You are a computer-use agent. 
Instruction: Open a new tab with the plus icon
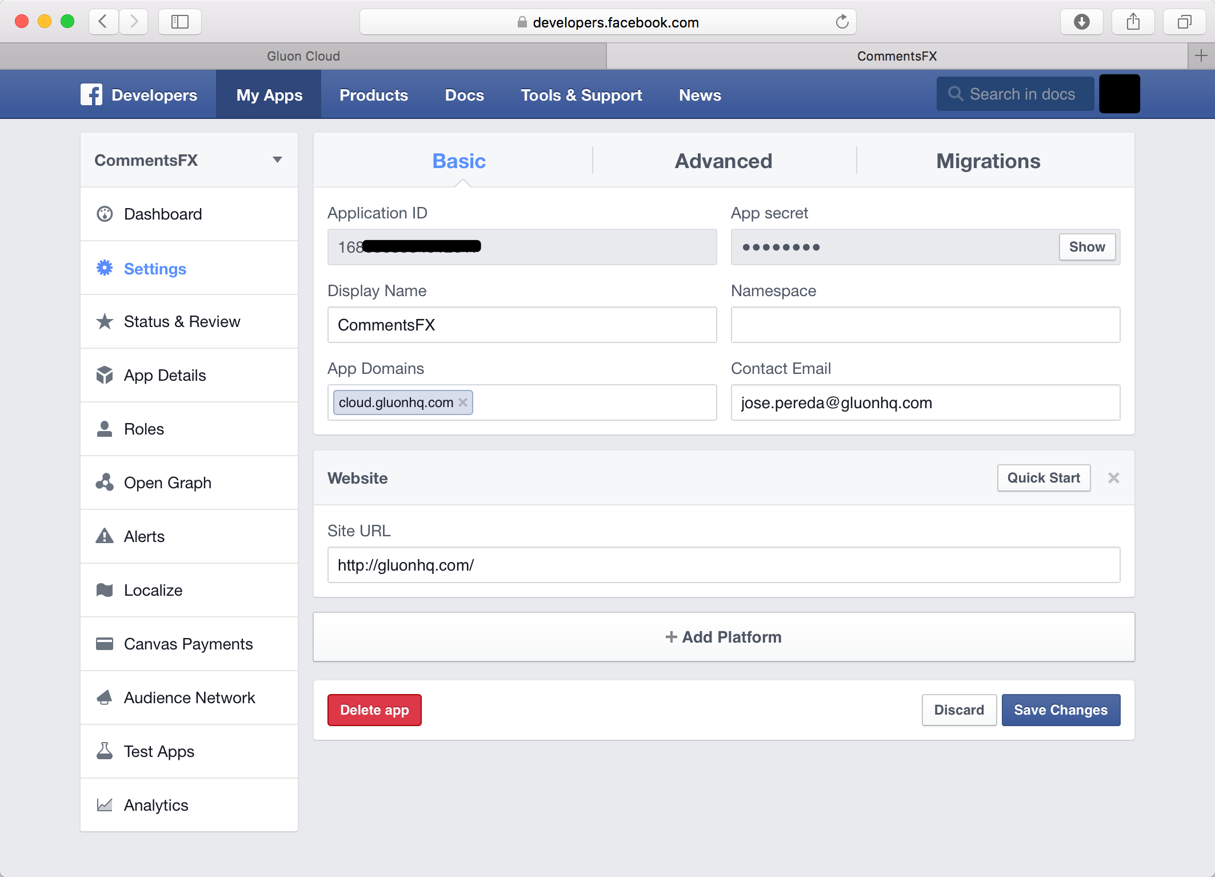[x=1201, y=55]
